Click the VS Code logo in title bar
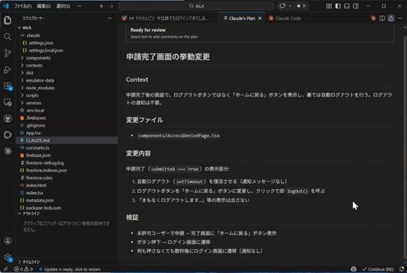Image resolution: width=407 pixels, height=273 pixels. click(5, 6)
